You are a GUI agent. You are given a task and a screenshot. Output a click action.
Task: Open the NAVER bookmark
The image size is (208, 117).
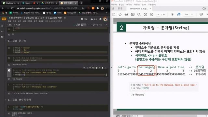(14, 13)
